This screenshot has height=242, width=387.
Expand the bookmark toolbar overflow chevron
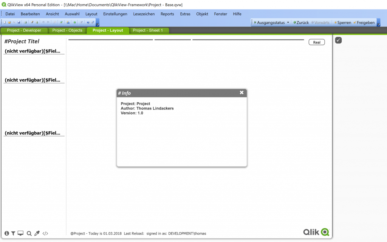[379, 23]
